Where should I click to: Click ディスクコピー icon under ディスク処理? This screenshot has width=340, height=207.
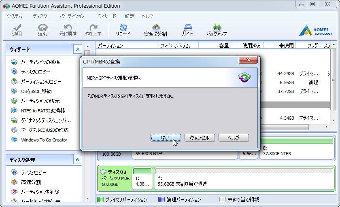(14, 172)
